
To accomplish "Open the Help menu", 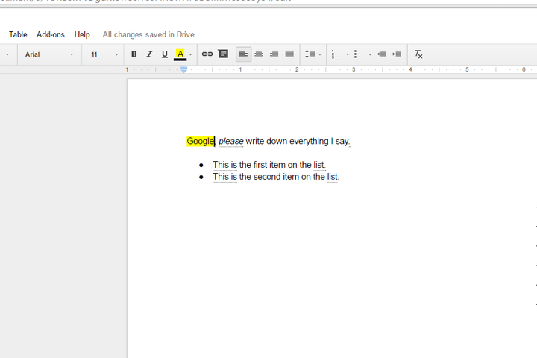I will [x=82, y=34].
